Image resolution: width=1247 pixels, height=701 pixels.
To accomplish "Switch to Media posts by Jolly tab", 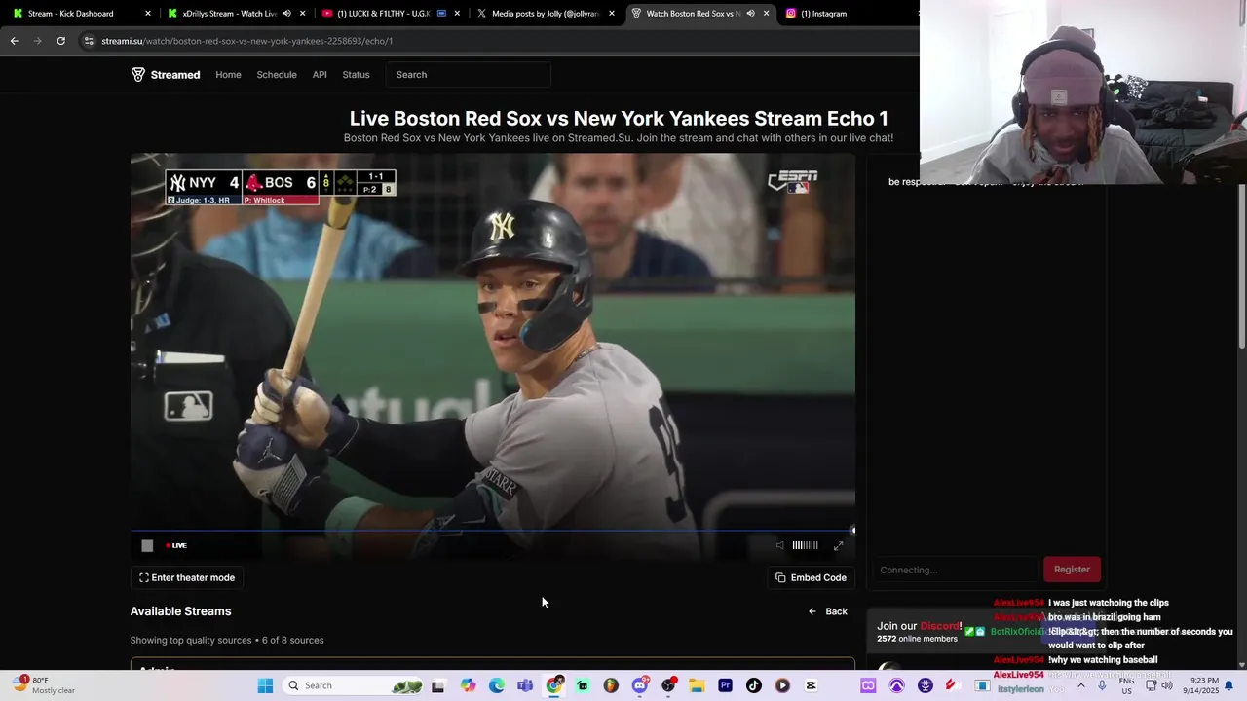I will [x=544, y=14].
